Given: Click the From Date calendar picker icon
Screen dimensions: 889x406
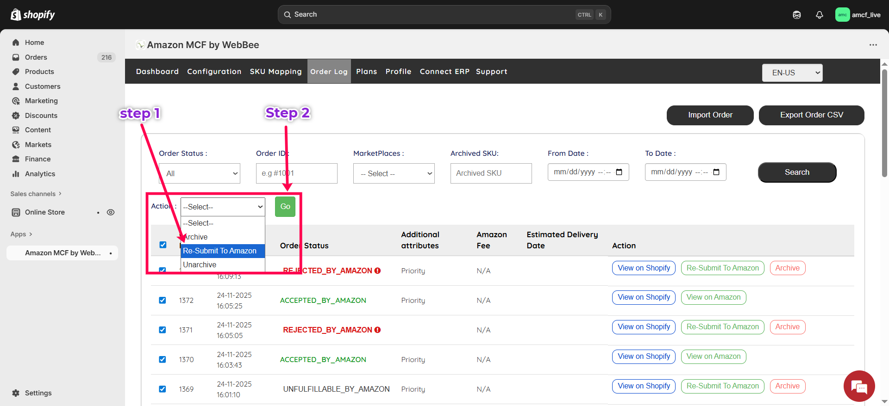Looking at the screenshot, I should [619, 172].
